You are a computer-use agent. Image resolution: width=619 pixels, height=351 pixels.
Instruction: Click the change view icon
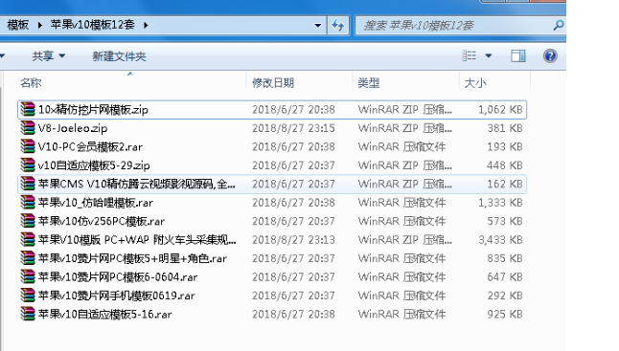pos(469,55)
